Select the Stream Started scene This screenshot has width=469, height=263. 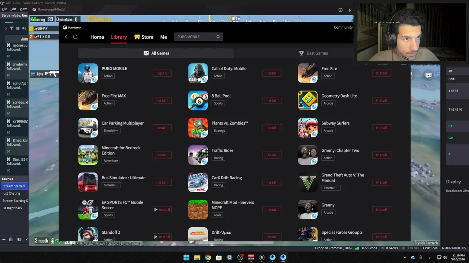click(14, 186)
